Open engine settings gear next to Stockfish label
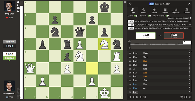195x101 pixels. [x=190, y=18]
